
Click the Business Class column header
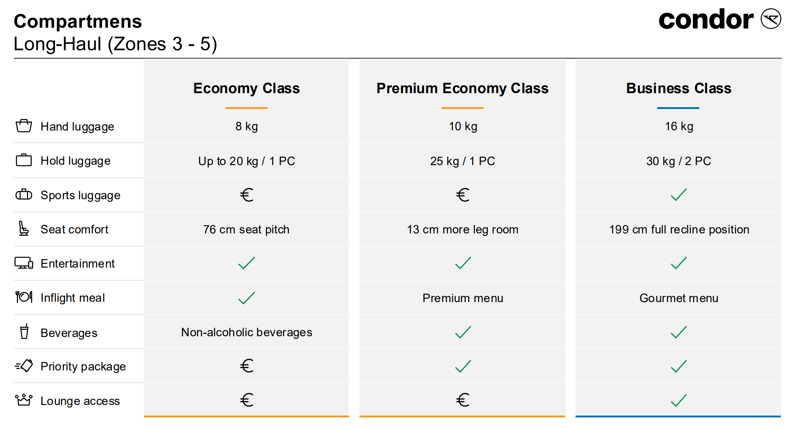click(679, 88)
